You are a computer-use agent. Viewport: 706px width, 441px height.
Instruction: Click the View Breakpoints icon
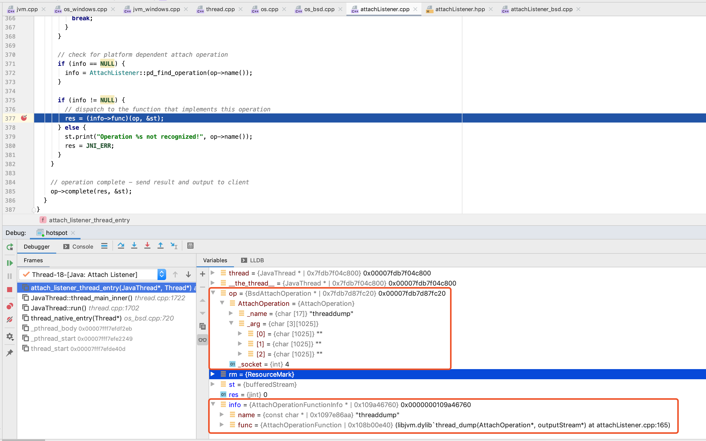point(10,306)
